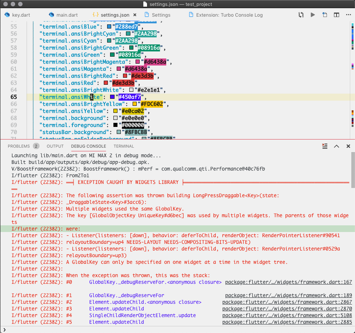Click line number 65 in the gutter
355x333 pixels.
[x=14, y=97]
